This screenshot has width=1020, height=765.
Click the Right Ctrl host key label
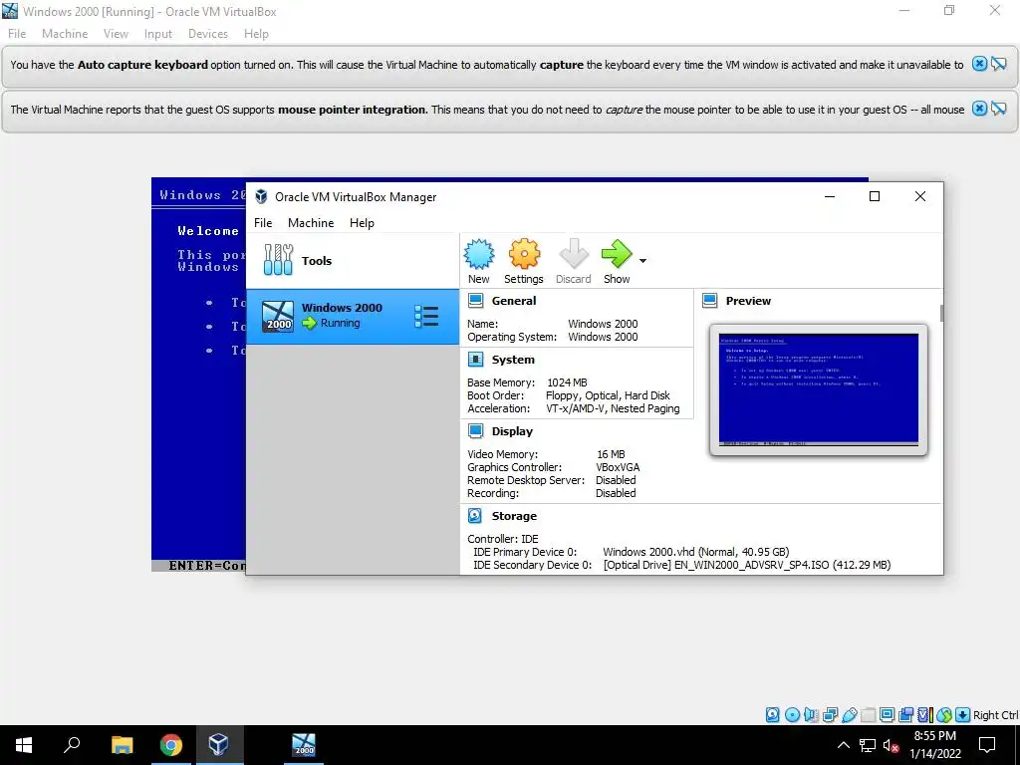coord(995,715)
